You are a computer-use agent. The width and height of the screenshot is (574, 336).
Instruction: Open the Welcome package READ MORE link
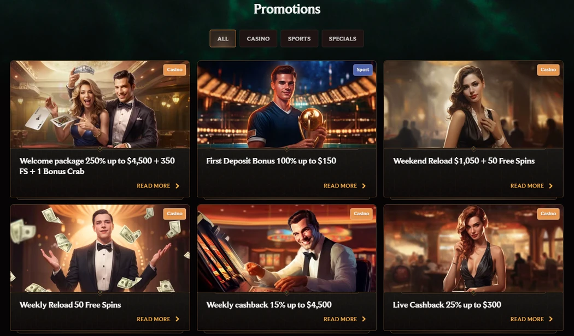click(154, 186)
